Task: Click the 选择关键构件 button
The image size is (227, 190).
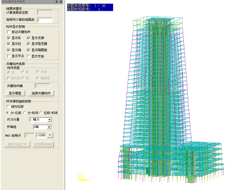Action: pos(41,93)
